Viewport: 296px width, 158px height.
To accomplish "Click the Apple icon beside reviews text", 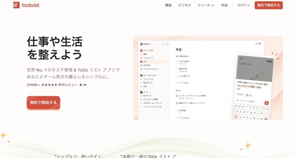I will point(81,85).
